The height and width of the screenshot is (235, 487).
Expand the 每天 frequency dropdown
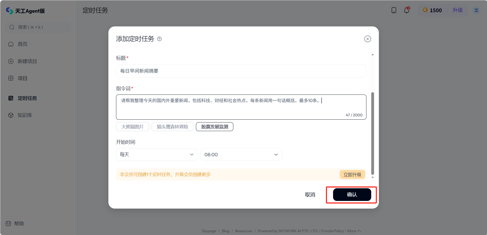(156, 154)
